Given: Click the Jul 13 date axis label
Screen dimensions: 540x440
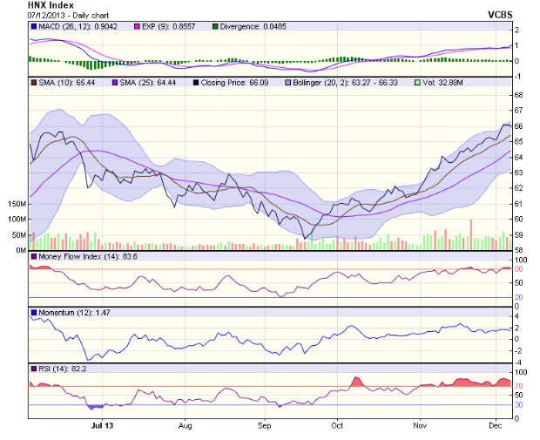Looking at the screenshot, I should [104, 429].
